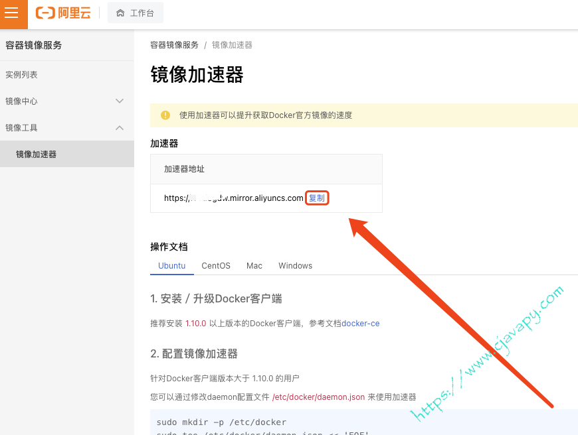Screen dimensions: 578x435
Task: Collapse the 镜像工具 menu chevron
Action: [x=120, y=128]
